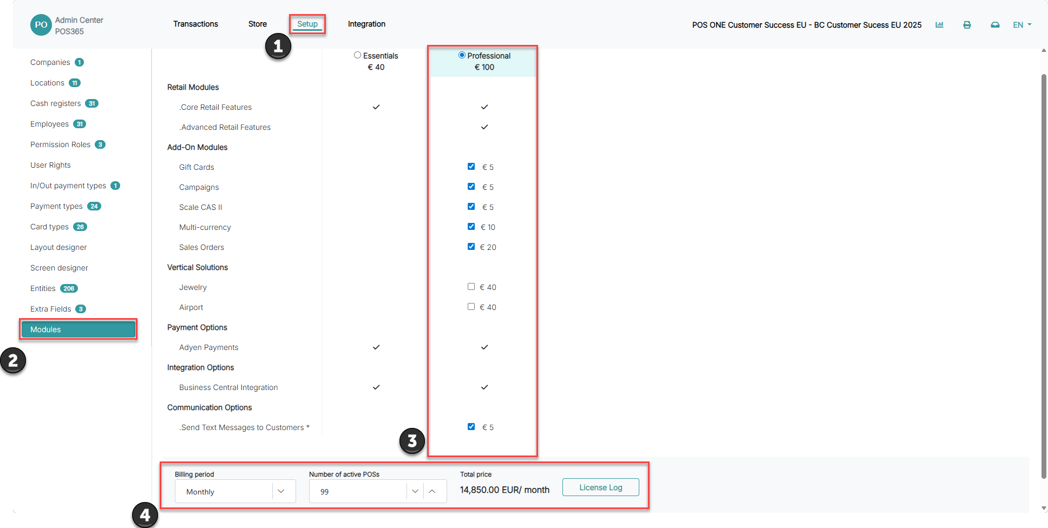Viewport: 1048px width, 528px height.
Task: Open the statistics chart icon
Action: (939, 25)
